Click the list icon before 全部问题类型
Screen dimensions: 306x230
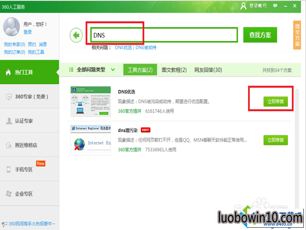coord(71,70)
